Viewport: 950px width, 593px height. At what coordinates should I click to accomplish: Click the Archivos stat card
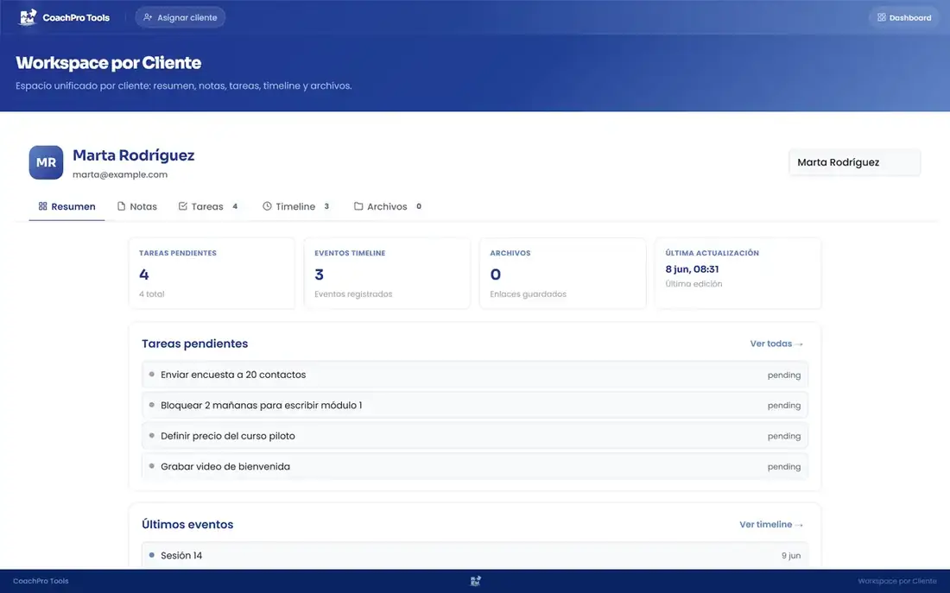(562, 273)
